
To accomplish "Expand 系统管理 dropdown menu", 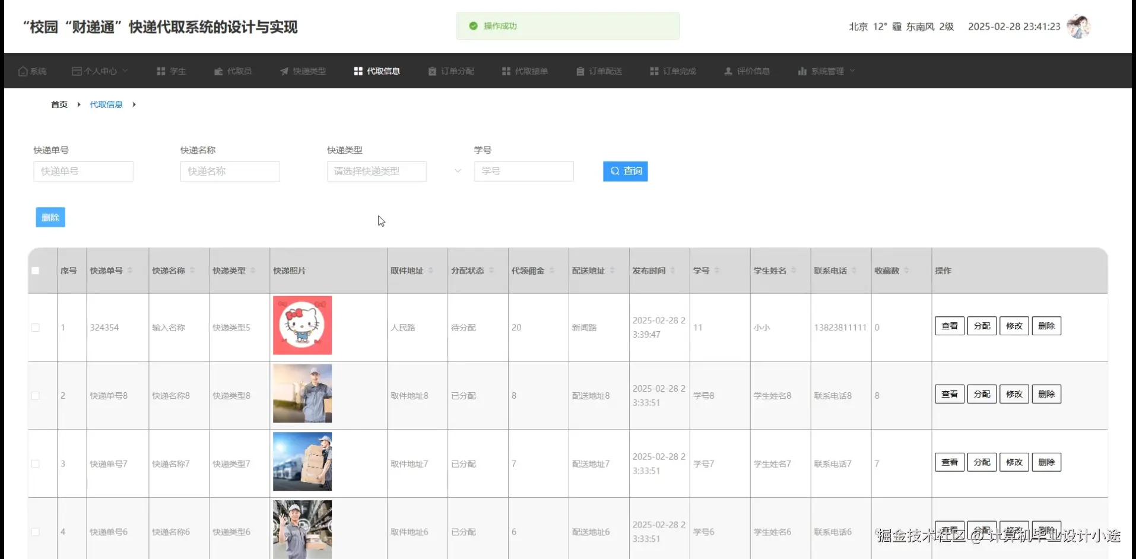I will coord(826,71).
